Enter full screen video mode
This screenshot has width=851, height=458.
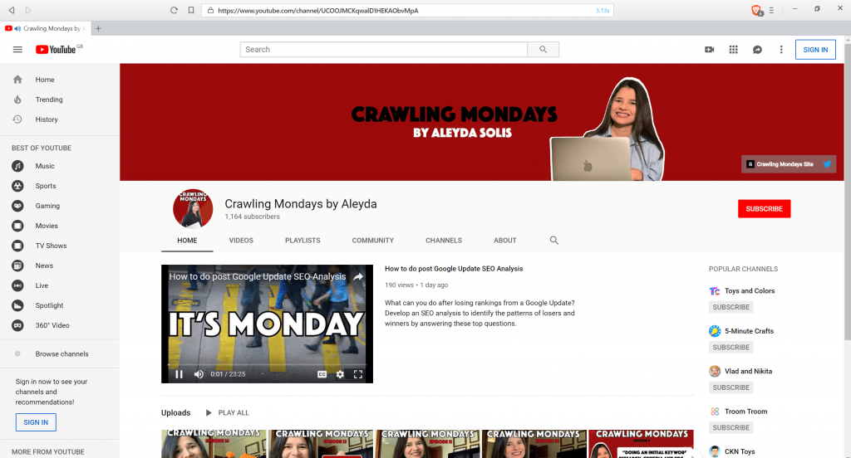coord(358,374)
